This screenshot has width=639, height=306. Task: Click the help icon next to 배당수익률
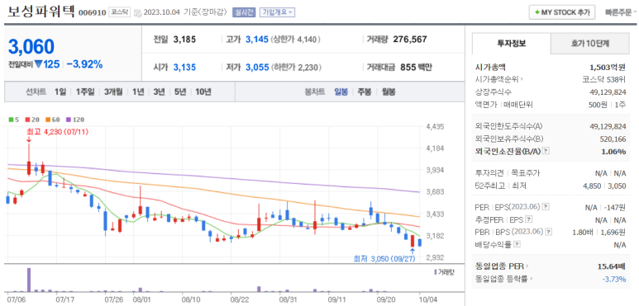[517, 245]
